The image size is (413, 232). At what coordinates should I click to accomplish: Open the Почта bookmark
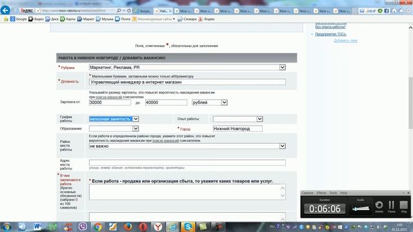tap(123, 19)
